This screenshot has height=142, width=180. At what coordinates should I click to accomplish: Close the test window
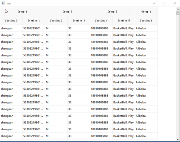[x=175, y=3]
